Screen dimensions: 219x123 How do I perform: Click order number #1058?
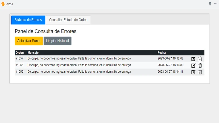click(x=19, y=65)
